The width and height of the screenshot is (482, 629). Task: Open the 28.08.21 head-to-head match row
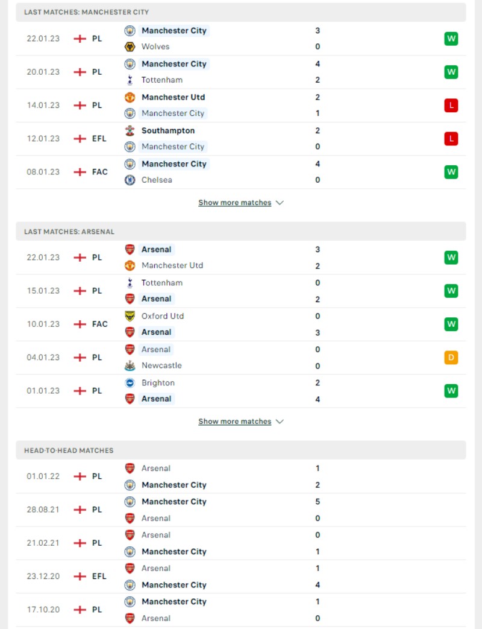pos(241,510)
